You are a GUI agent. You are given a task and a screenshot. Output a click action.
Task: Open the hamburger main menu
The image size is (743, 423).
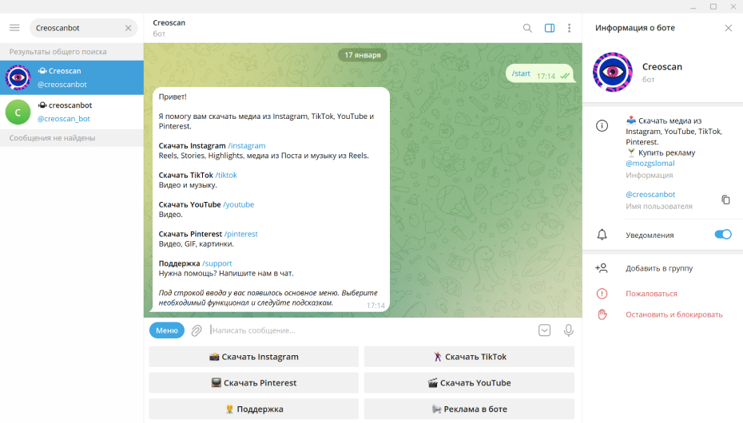pyautogui.click(x=14, y=27)
